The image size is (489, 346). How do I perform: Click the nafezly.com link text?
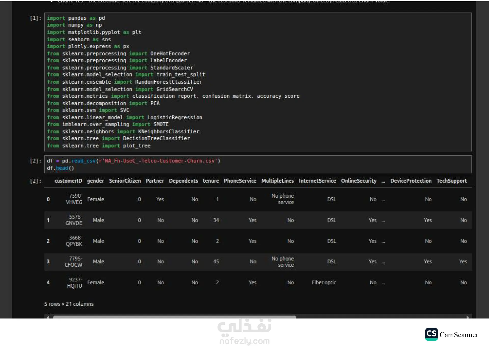point(244,341)
